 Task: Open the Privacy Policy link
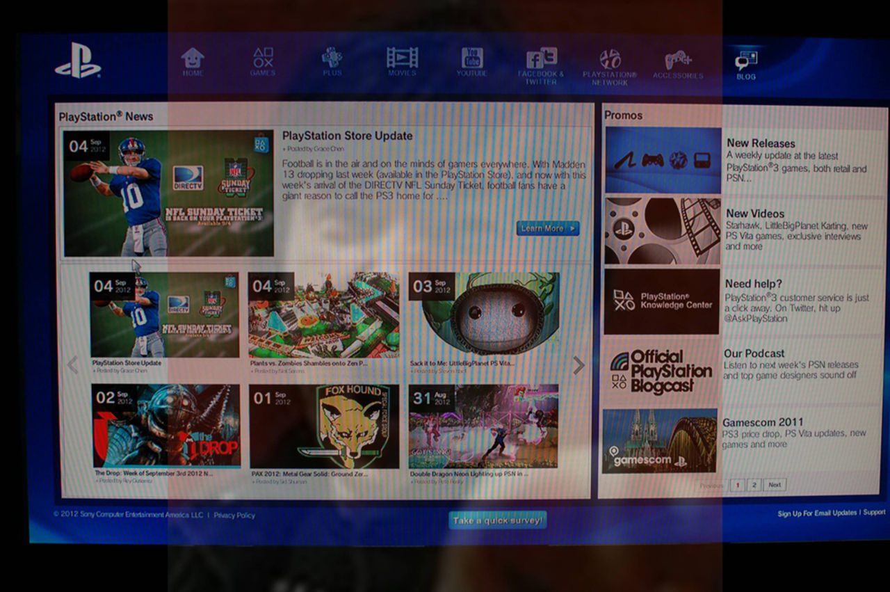click(234, 515)
